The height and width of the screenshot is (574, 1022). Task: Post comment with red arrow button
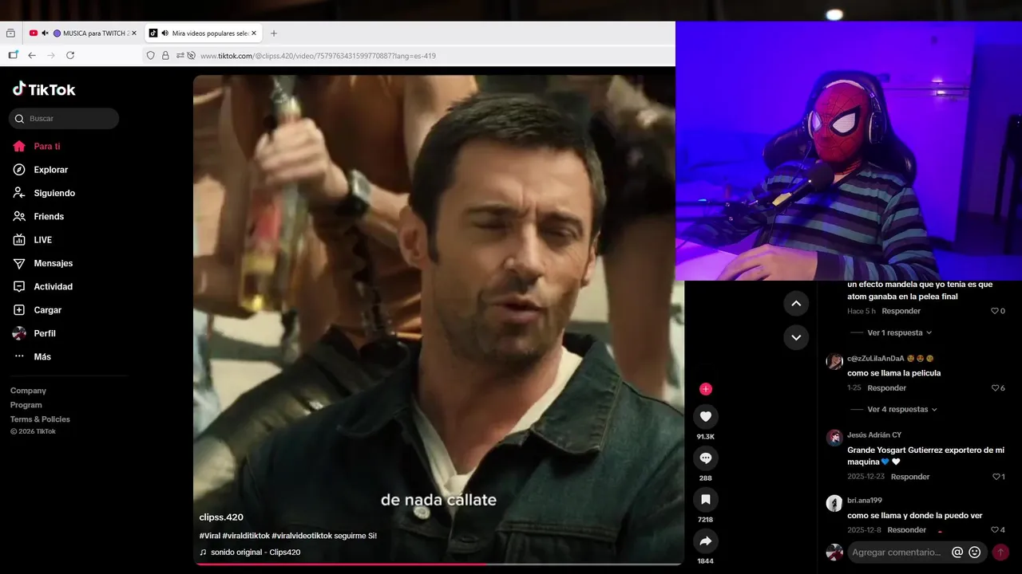[x=1000, y=552]
